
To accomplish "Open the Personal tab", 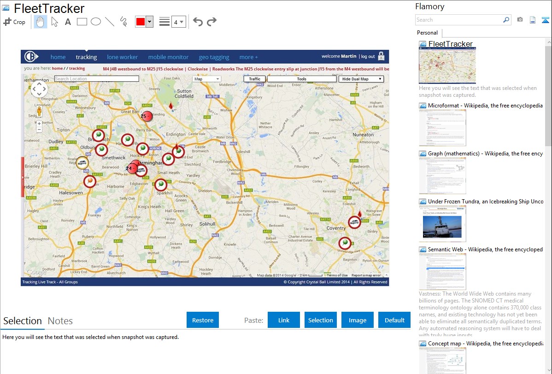I will [428, 33].
